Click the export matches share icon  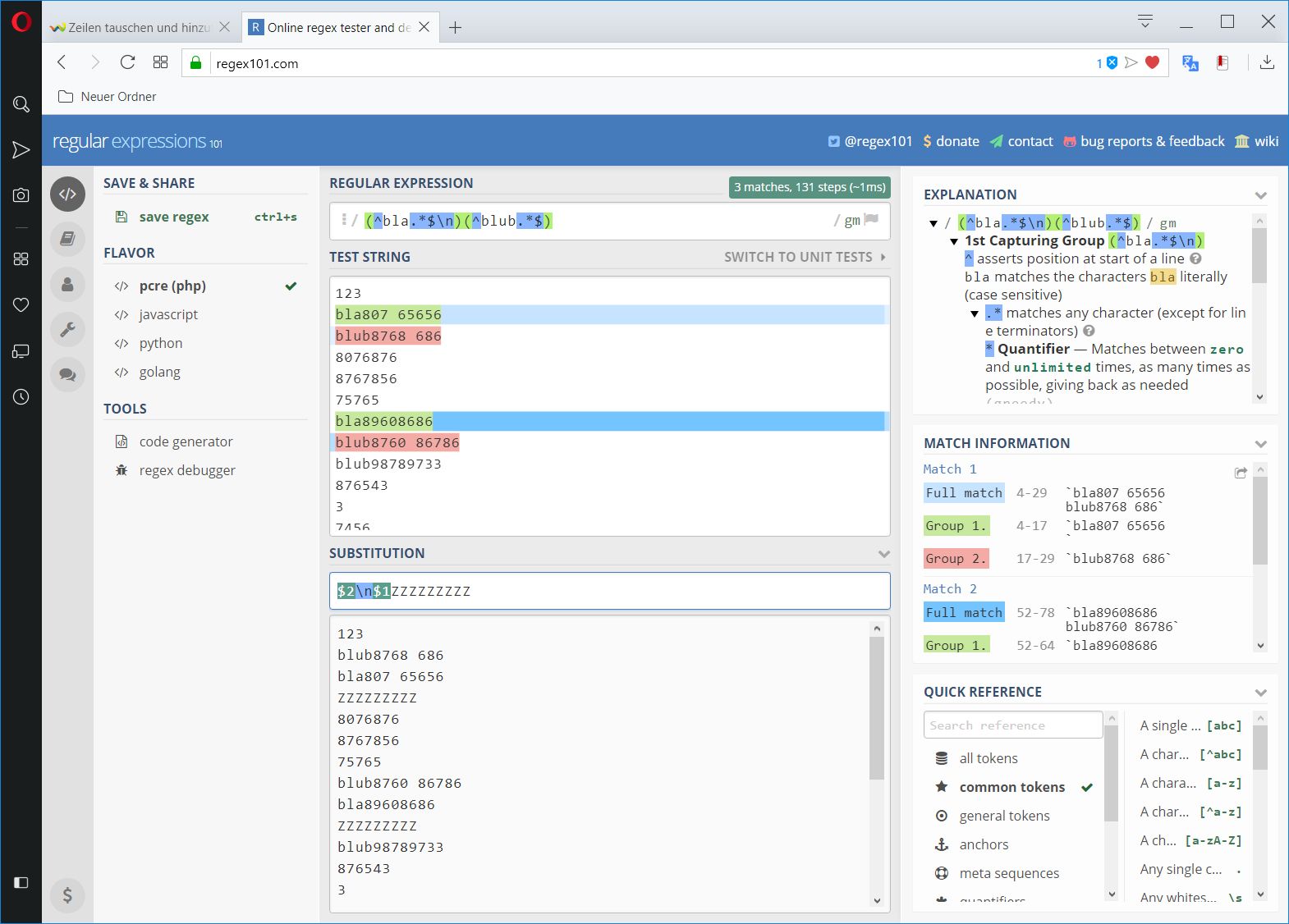pyautogui.click(x=1240, y=473)
